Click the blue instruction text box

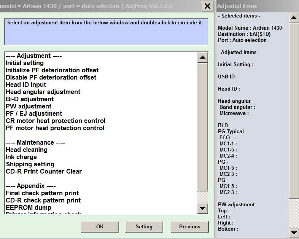point(107,32)
